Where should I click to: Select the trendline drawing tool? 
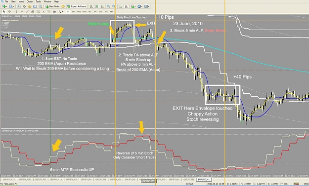27,12
